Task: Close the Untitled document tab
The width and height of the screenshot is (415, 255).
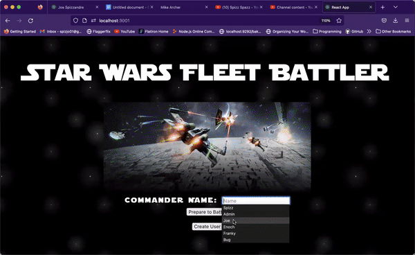Action: pyautogui.click(x=151, y=7)
